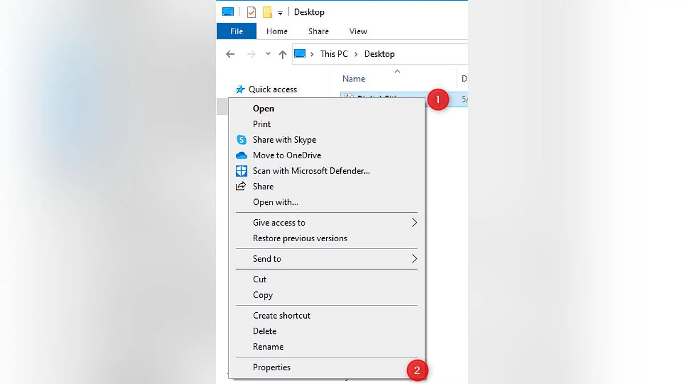This screenshot has width=684, height=384.
Task: Expand the Send to submenu
Action: click(414, 259)
